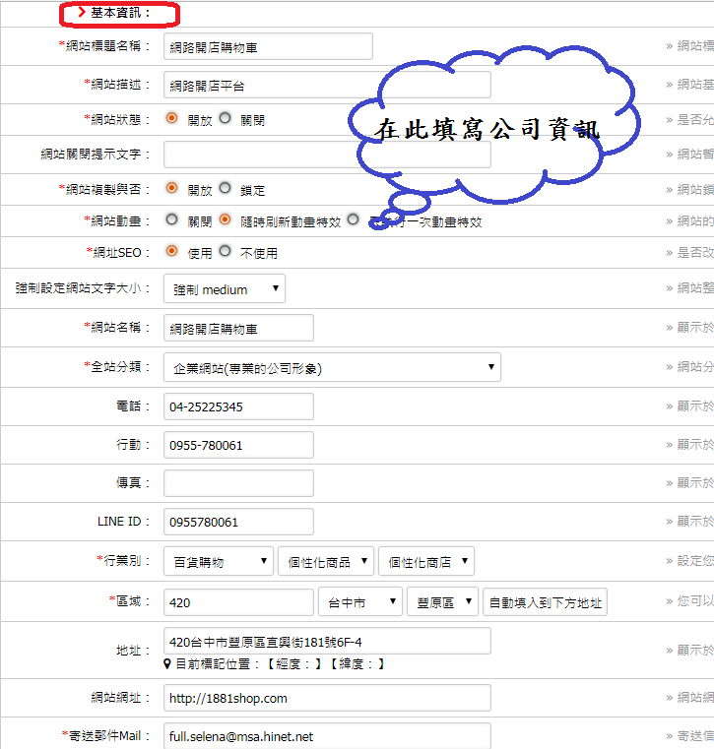Click the red arrow beside 基本資訊

coord(82,14)
